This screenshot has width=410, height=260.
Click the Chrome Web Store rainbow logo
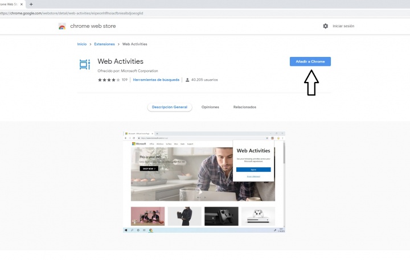[62, 26]
